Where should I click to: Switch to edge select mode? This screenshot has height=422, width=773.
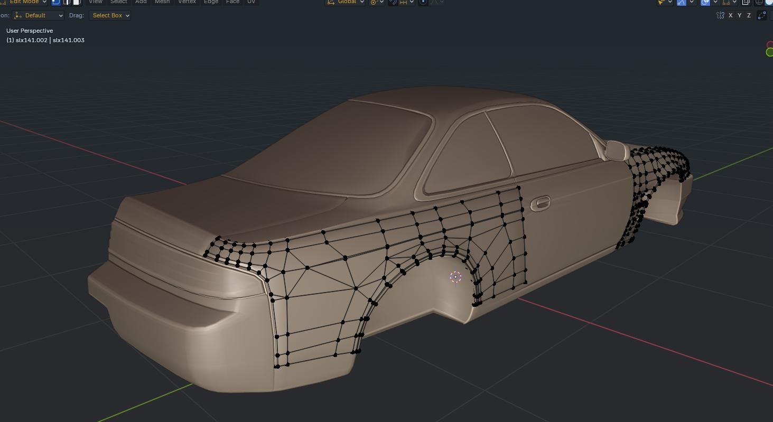(67, 2)
